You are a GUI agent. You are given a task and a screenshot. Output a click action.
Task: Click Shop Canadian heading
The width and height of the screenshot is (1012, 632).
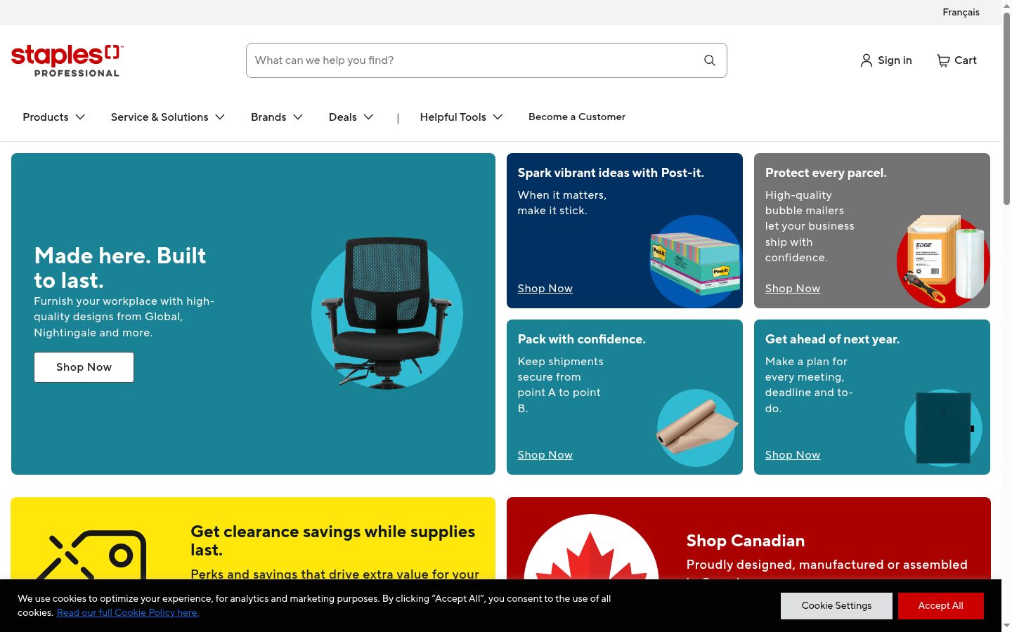[x=746, y=541]
